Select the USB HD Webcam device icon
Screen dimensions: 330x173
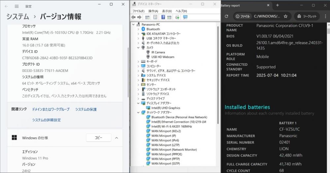tap(148, 57)
